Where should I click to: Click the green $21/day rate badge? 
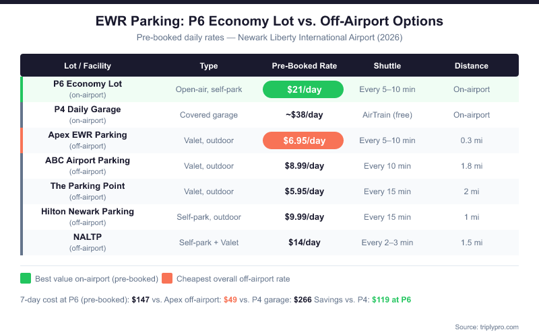(303, 89)
